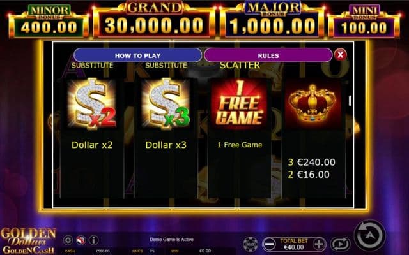This screenshot has height=255, width=409.
Task: Select the Max bet chip icon
Action: click(251, 244)
